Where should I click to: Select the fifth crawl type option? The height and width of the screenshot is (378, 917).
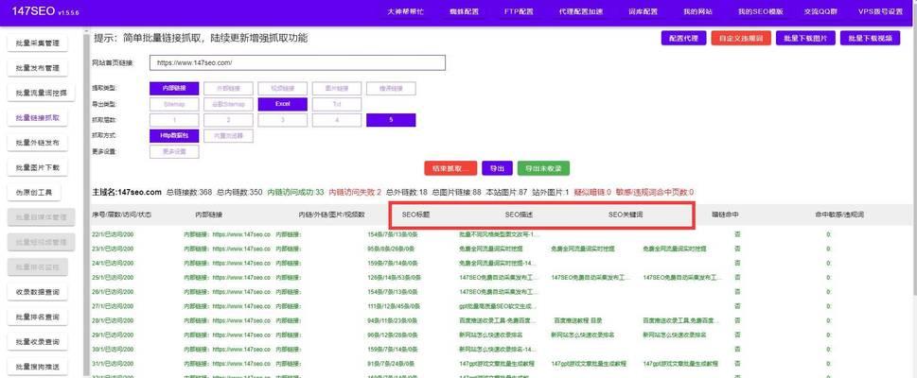pyautogui.click(x=391, y=88)
